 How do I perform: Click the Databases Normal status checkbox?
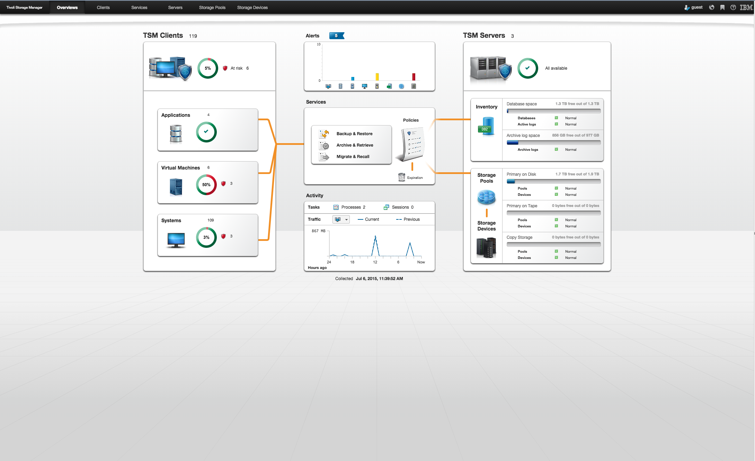pyautogui.click(x=557, y=118)
